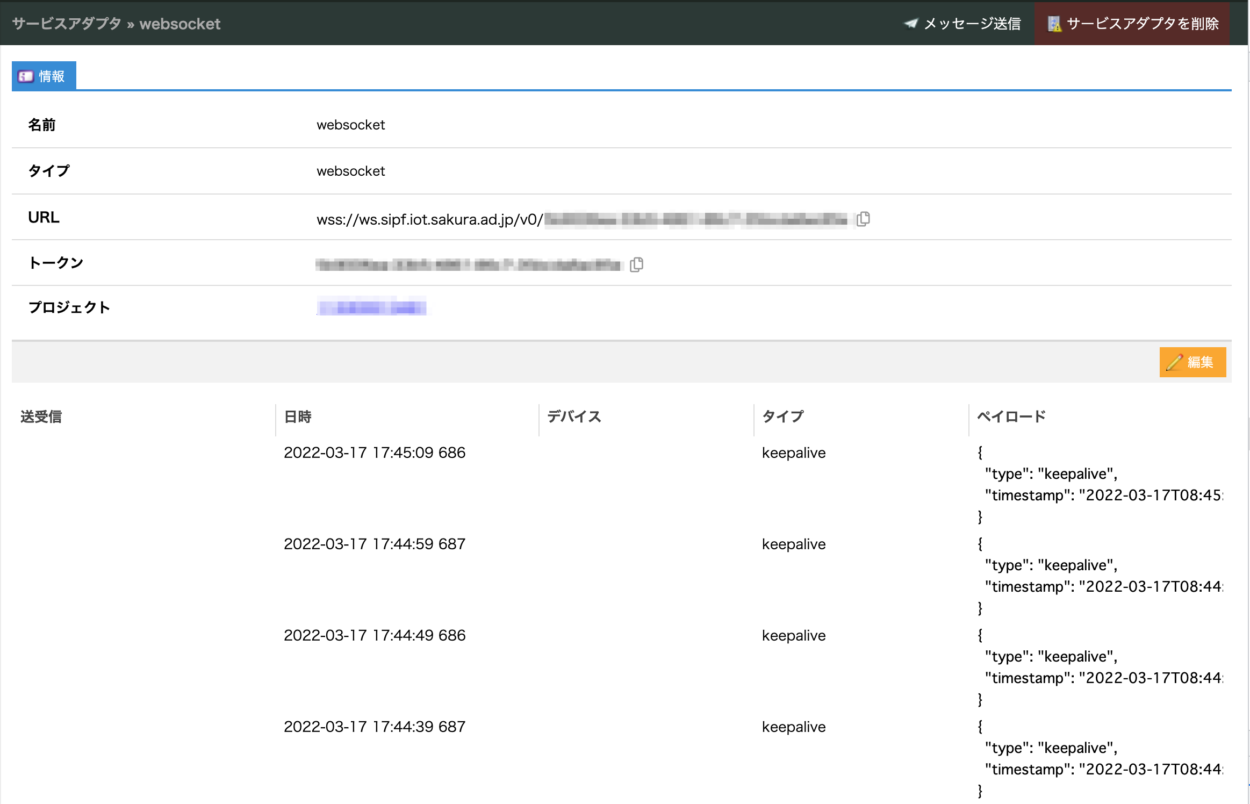Select the 17:44:59 687 log timestamp
This screenshot has height=804, width=1250.
[375, 544]
